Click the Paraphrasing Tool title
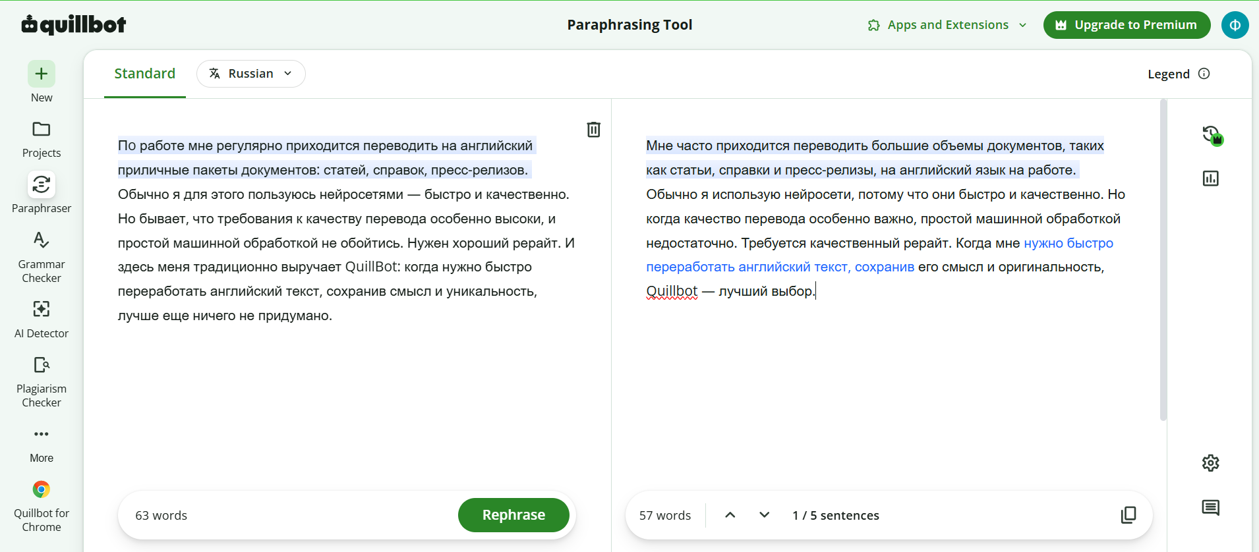This screenshot has width=1259, height=552. click(629, 25)
